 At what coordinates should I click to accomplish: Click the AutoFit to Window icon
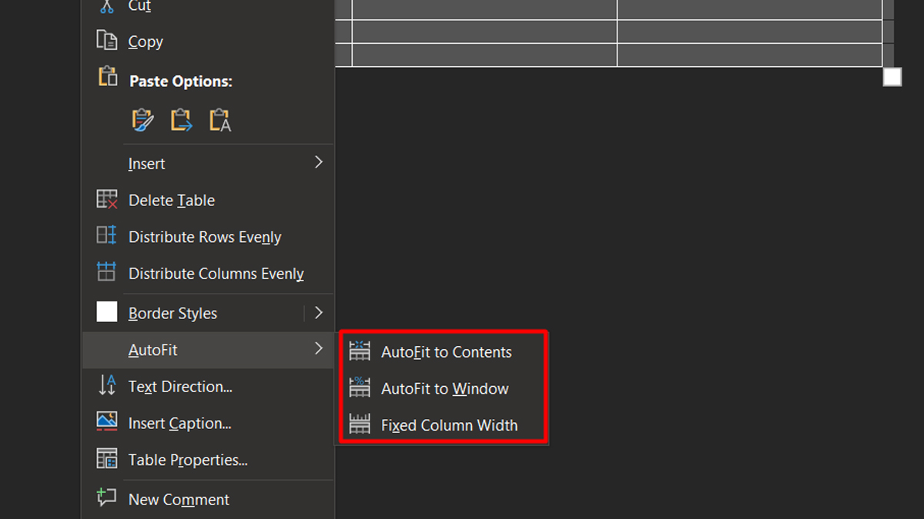[360, 388]
